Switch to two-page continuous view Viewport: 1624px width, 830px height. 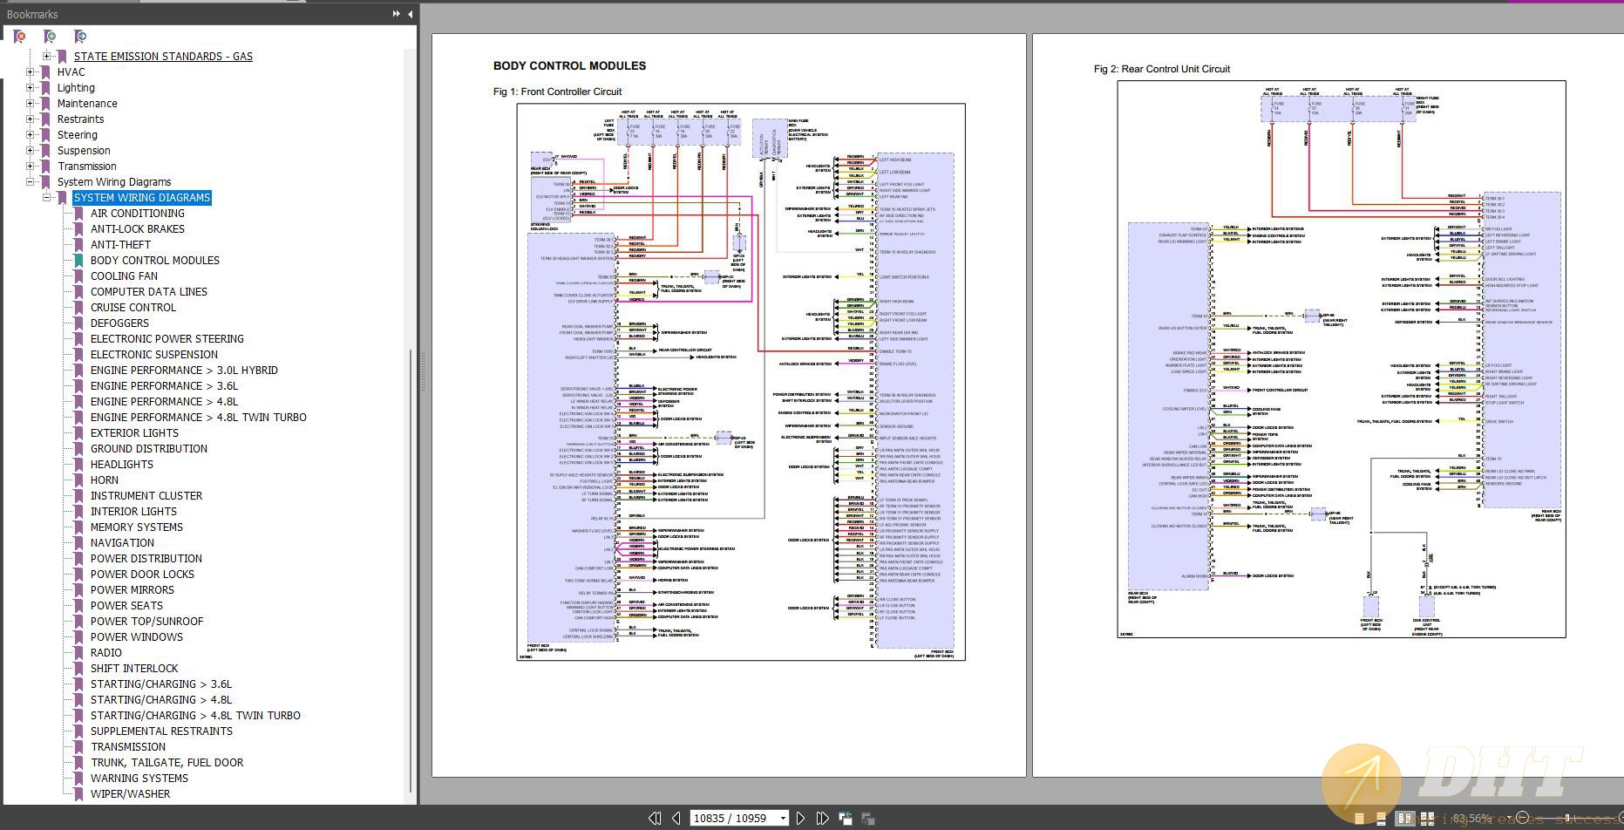tap(1427, 819)
